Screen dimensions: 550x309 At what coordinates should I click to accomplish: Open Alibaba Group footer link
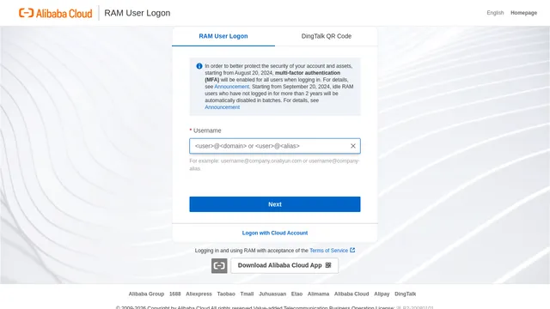coord(146,294)
